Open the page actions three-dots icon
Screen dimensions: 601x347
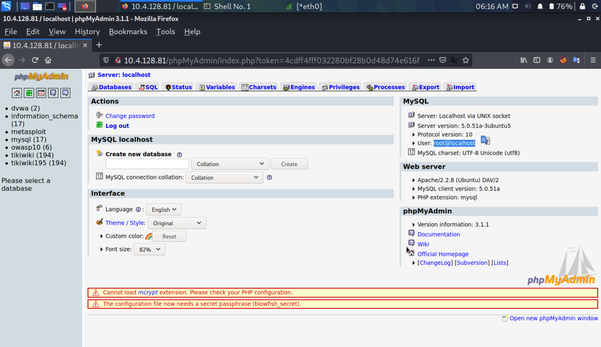pos(431,60)
